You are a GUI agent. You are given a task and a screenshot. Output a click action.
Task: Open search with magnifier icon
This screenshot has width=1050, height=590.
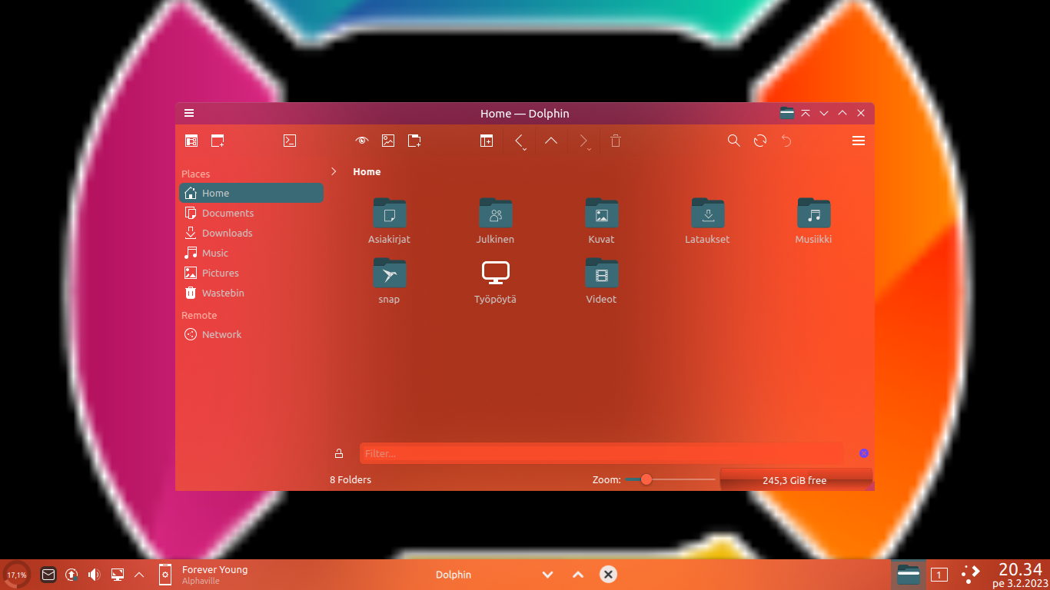(x=734, y=141)
